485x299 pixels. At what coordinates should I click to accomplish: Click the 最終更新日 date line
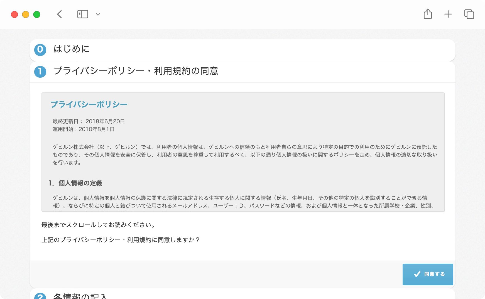coord(88,121)
